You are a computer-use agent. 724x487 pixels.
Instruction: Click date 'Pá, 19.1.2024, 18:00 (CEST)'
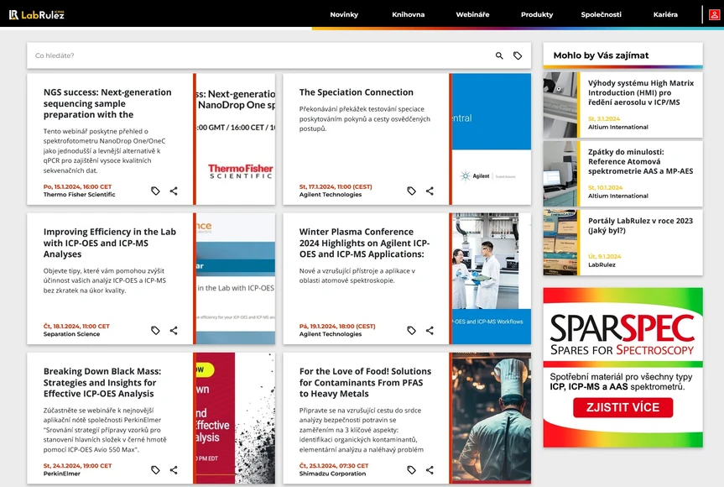coord(337,327)
